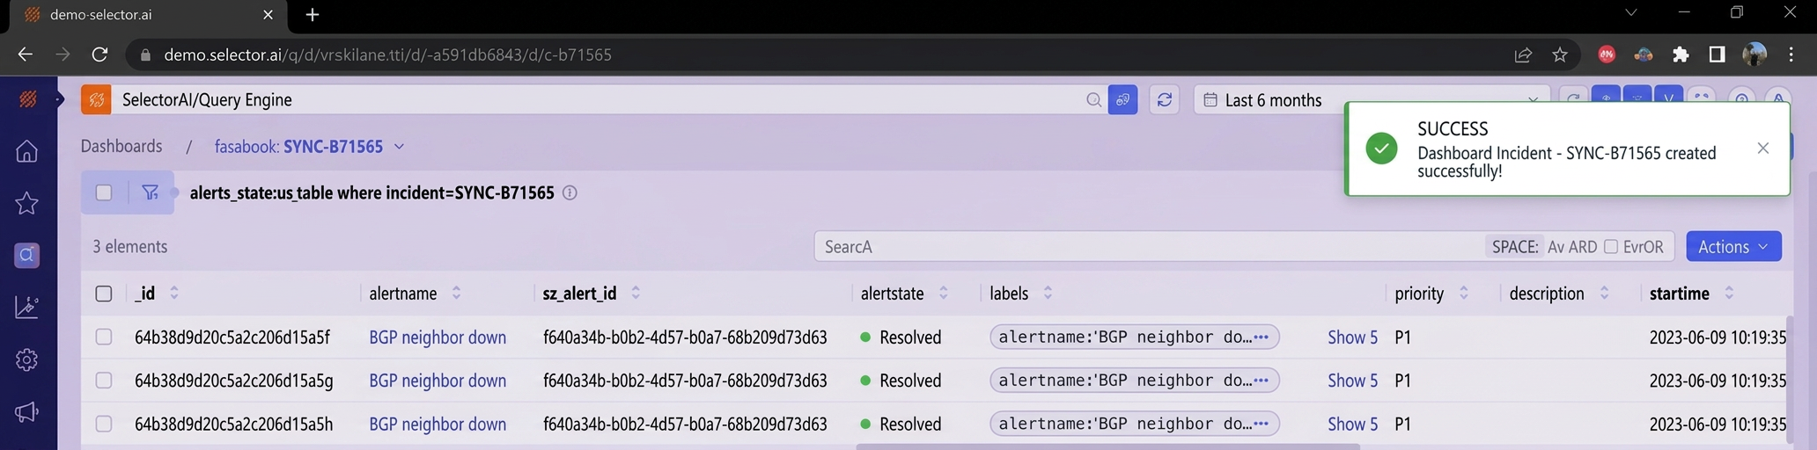Click the browser address bar URL
1817x450 pixels.
(387, 54)
